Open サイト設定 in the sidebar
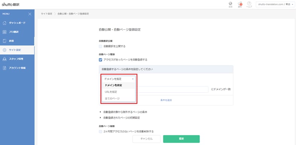296x145 pixels. [x=17, y=50]
